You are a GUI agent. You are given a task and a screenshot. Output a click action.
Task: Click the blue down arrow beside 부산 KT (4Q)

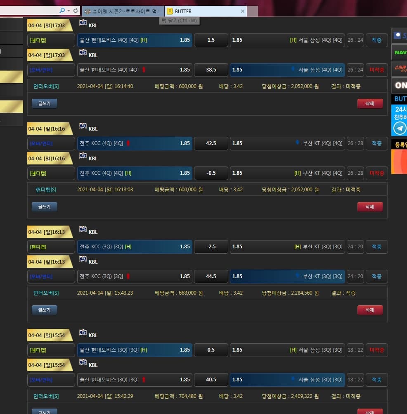(x=297, y=143)
